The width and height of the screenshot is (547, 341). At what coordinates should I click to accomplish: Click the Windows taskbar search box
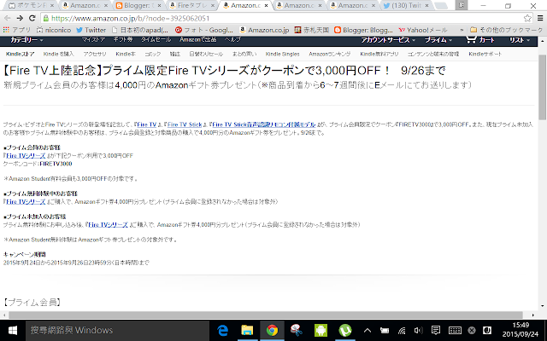click(117, 330)
